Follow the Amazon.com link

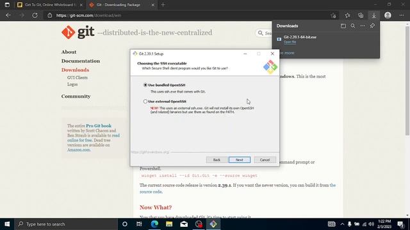(79, 149)
